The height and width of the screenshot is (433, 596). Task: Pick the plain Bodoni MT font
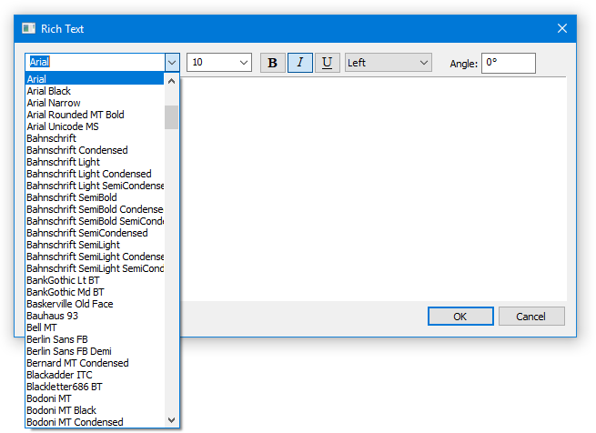pyautogui.click(x=95, y=398)
